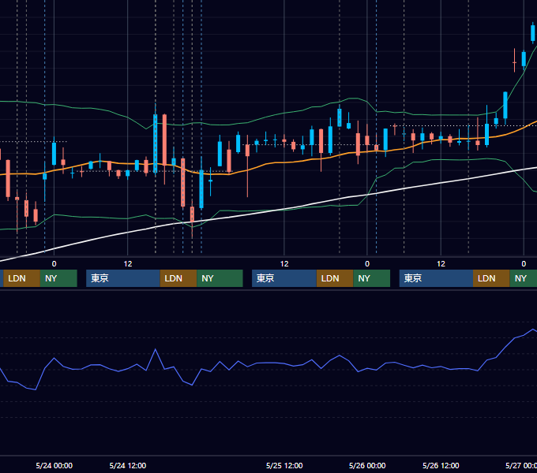Image resolution: width=537 pixels, height=473 pixels.
Task: Click the 東京 session block under 5/26 12:00
Action: coord(436,278)
